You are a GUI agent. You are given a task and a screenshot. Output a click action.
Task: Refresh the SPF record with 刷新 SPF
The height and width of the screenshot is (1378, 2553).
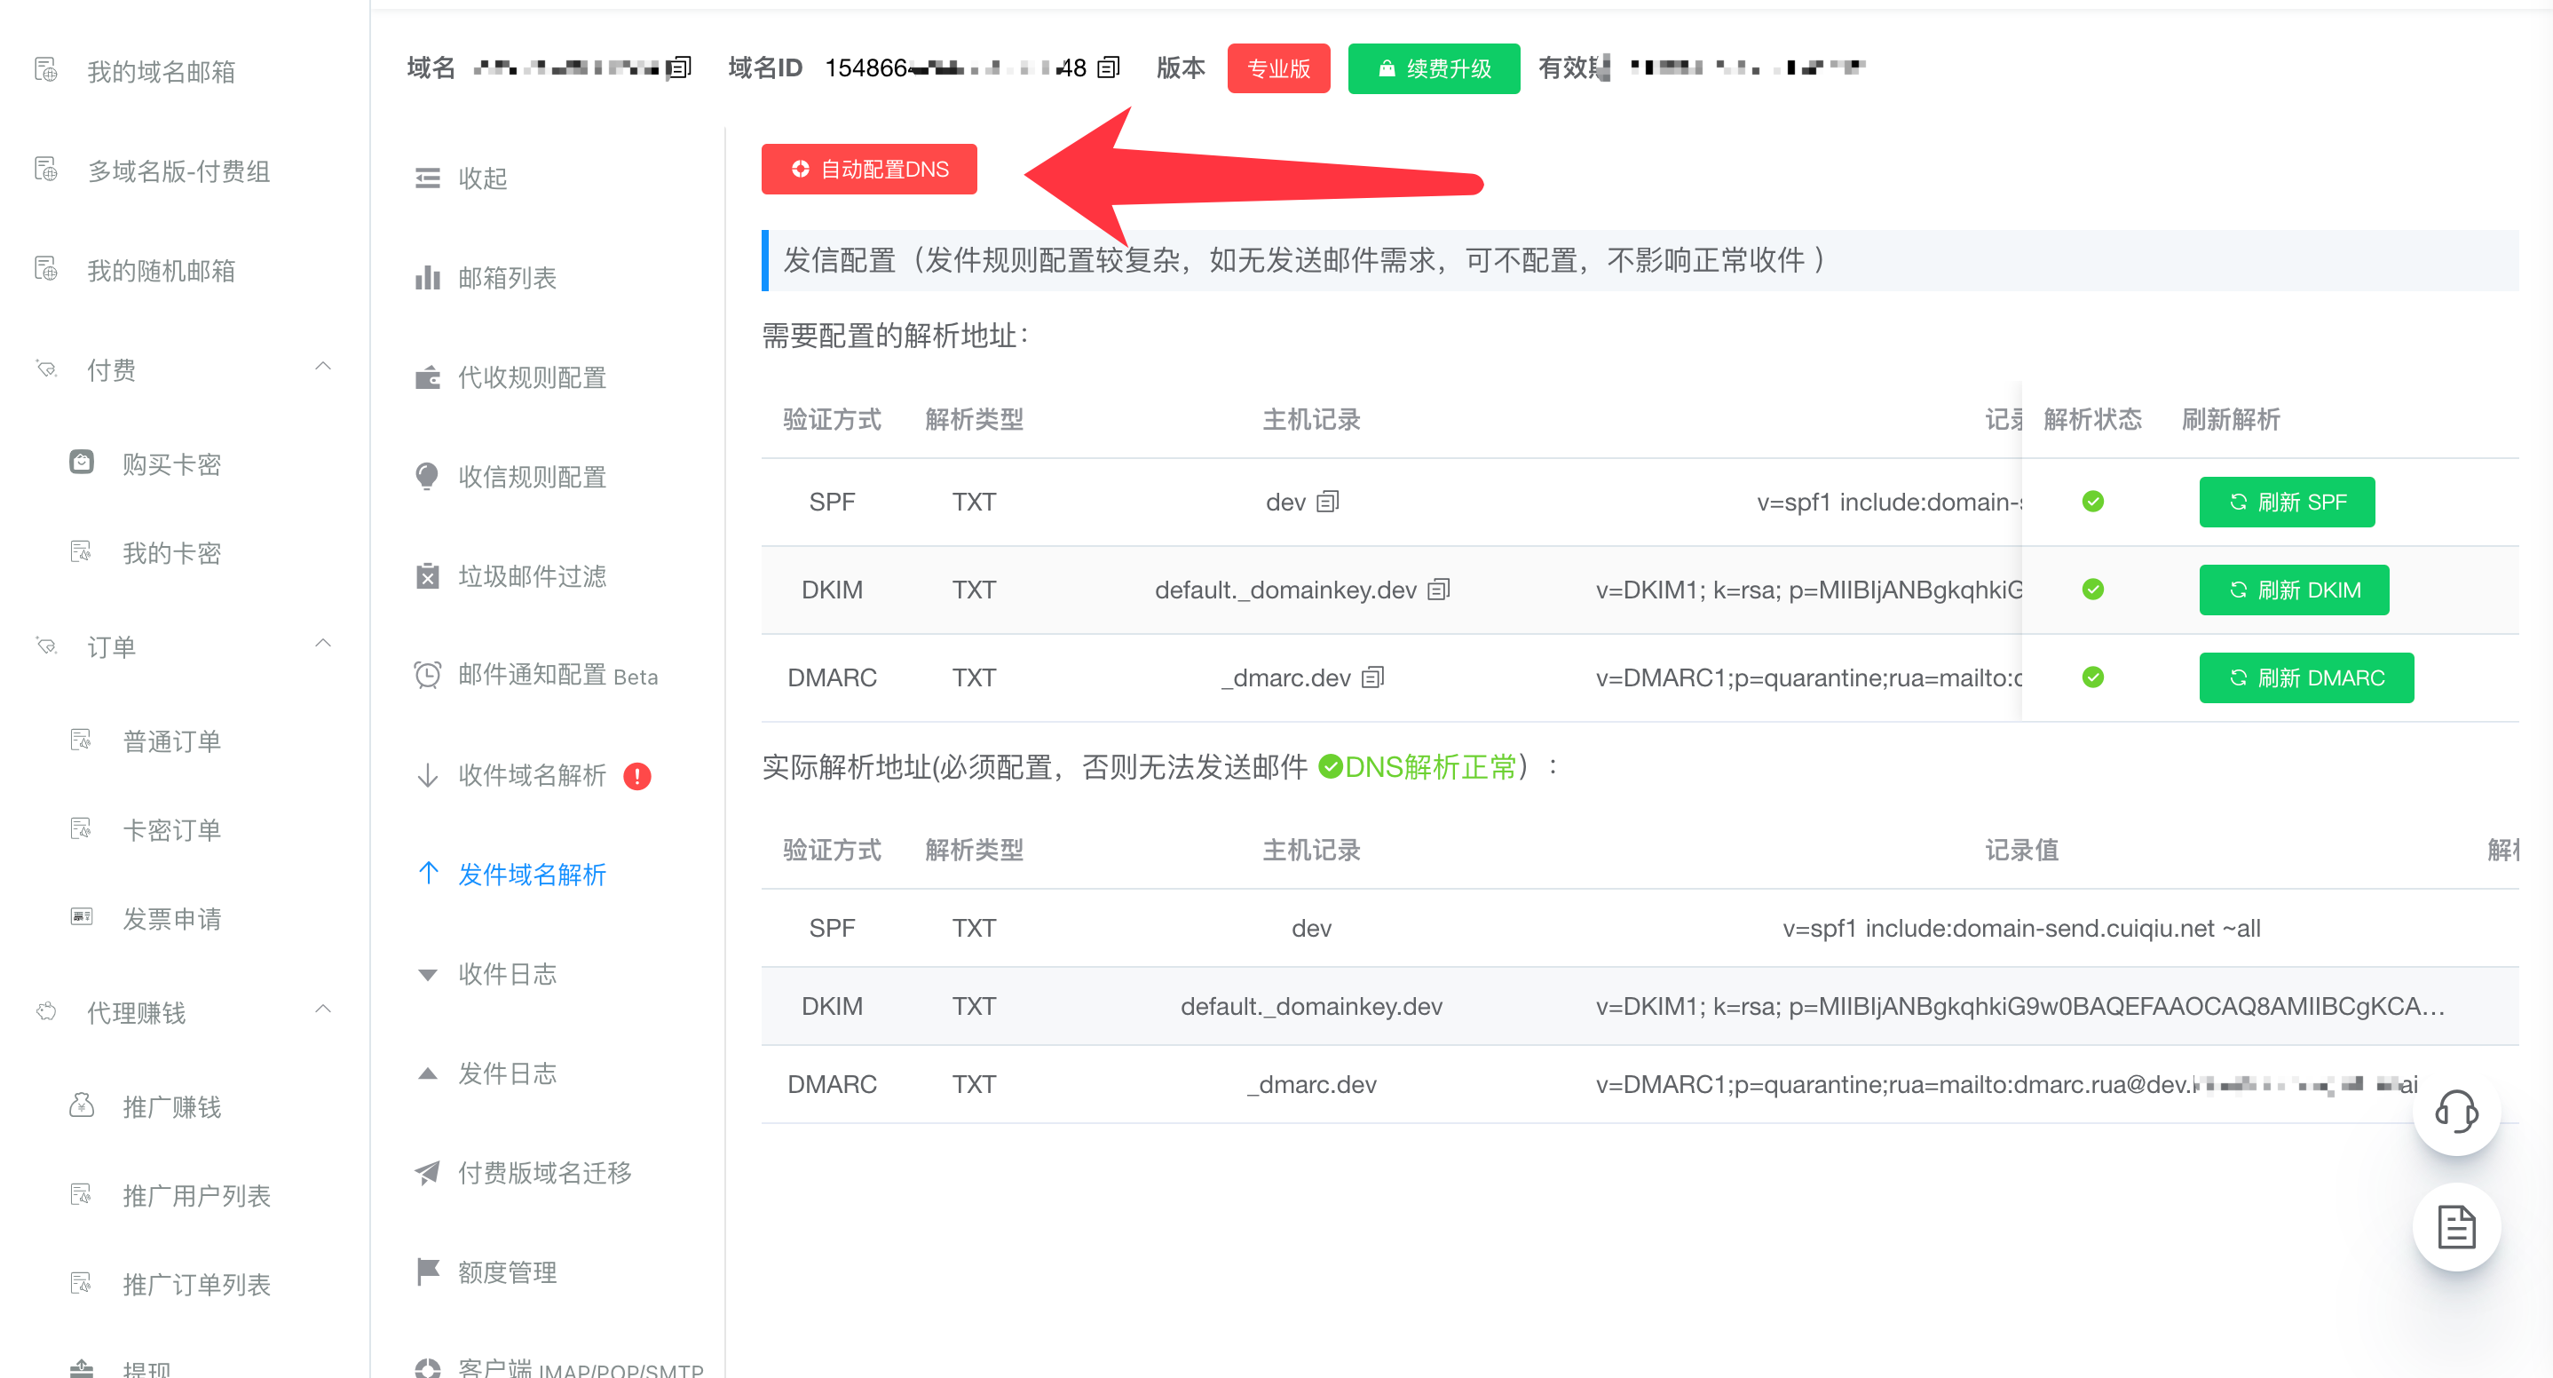[x=2288, y=502]
